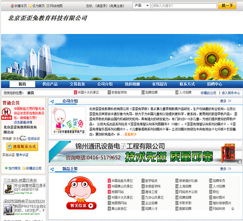Click the 上海招聘 keyword link

tap(185, 186)
